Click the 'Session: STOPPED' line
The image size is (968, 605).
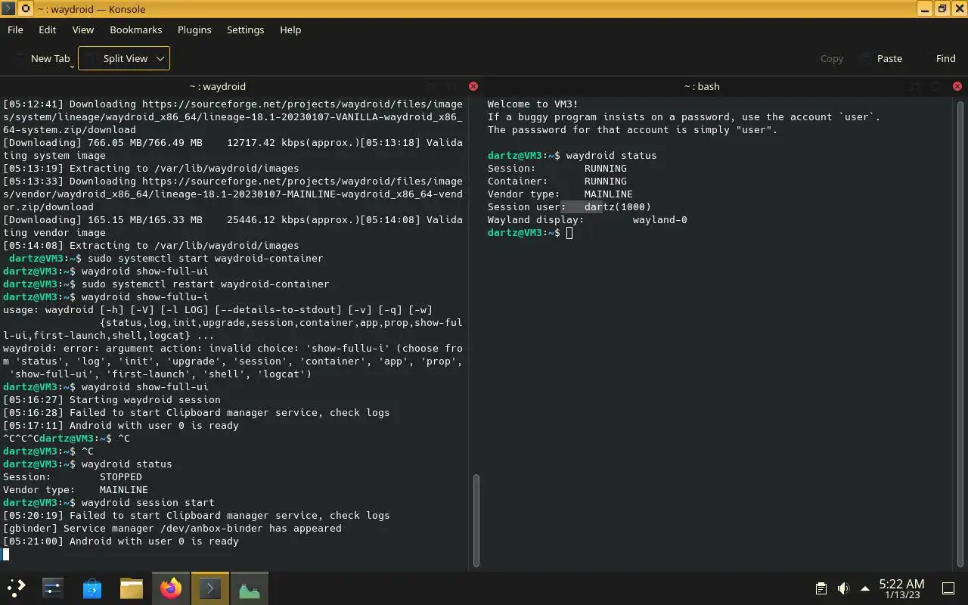pyautogui.click(x=73, y=476)
